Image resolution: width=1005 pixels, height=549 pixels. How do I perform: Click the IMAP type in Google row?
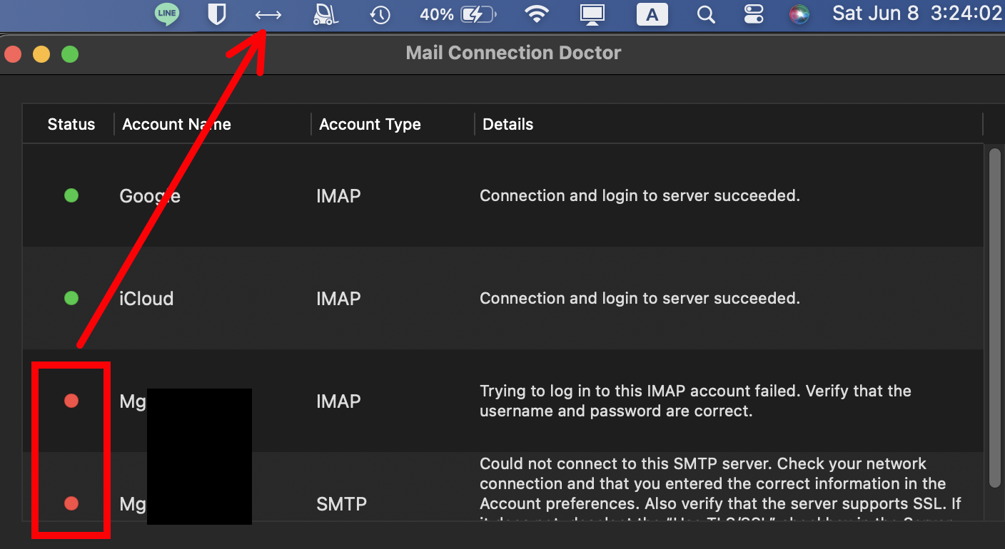338,196
